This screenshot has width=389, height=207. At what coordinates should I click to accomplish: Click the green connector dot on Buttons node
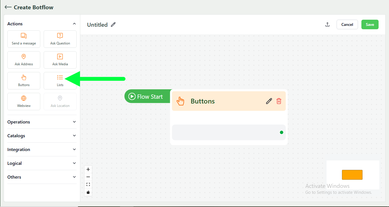(x=281, y=132)
